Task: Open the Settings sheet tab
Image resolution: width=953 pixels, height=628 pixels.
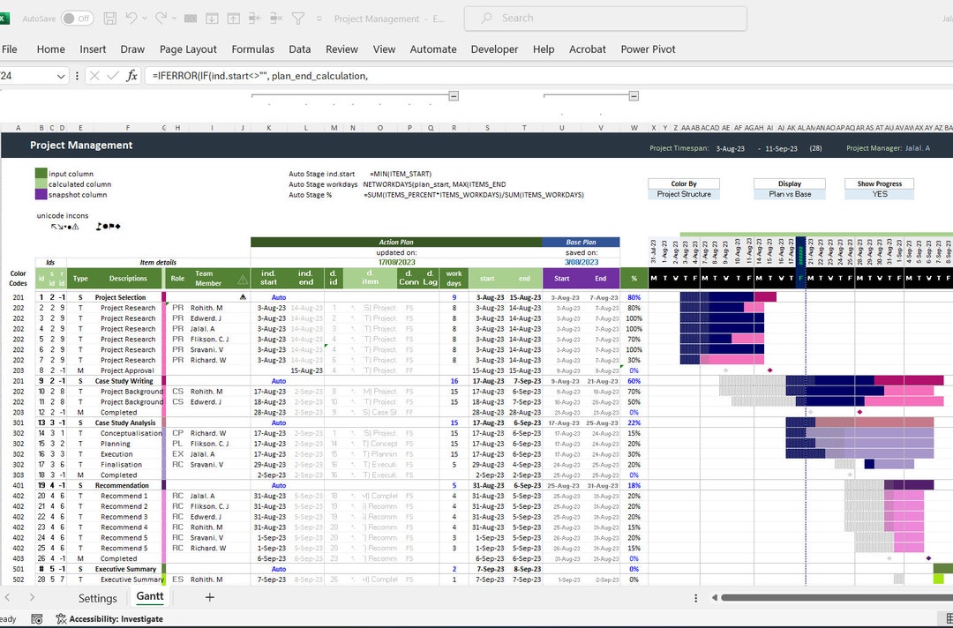Action: click(97, 598)
